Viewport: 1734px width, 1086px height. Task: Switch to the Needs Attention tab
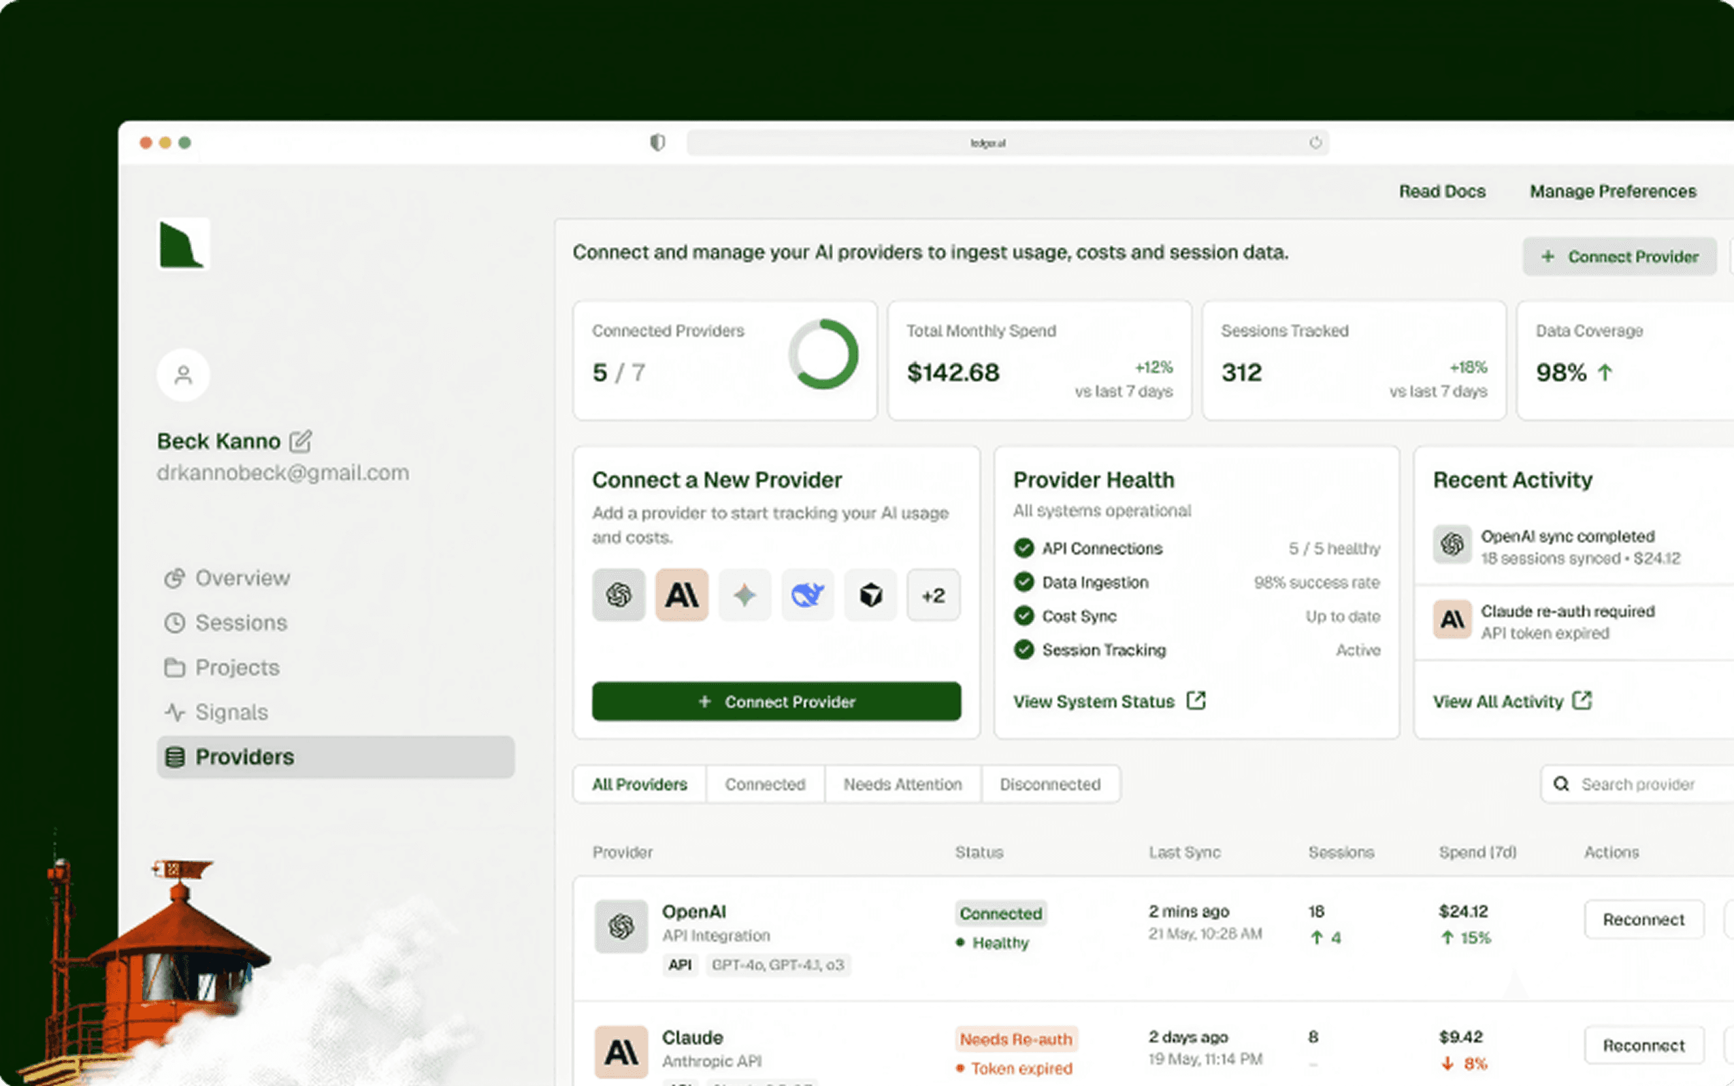point(902,785)
